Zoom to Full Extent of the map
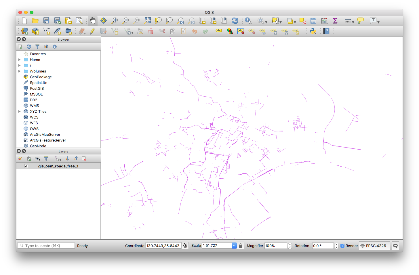The width and height of the screenshot is (419, 275). point(147,20)
